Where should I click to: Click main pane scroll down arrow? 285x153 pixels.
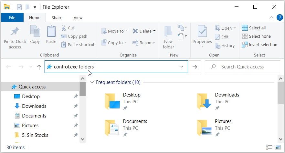pyautogui.click(x=280, y=139)
